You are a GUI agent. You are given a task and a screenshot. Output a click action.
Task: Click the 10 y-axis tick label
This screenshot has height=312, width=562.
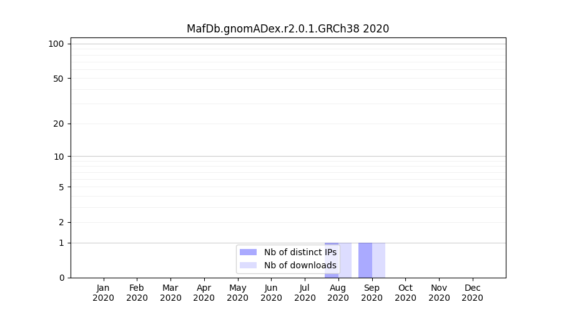pyautogui.click(x=58, y=157)
